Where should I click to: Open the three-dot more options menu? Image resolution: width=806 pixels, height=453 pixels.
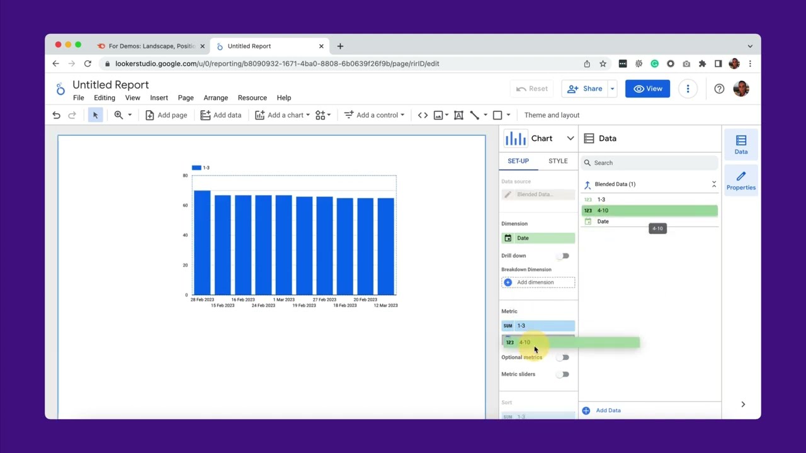pyautogui.click(x=688, y=89)
